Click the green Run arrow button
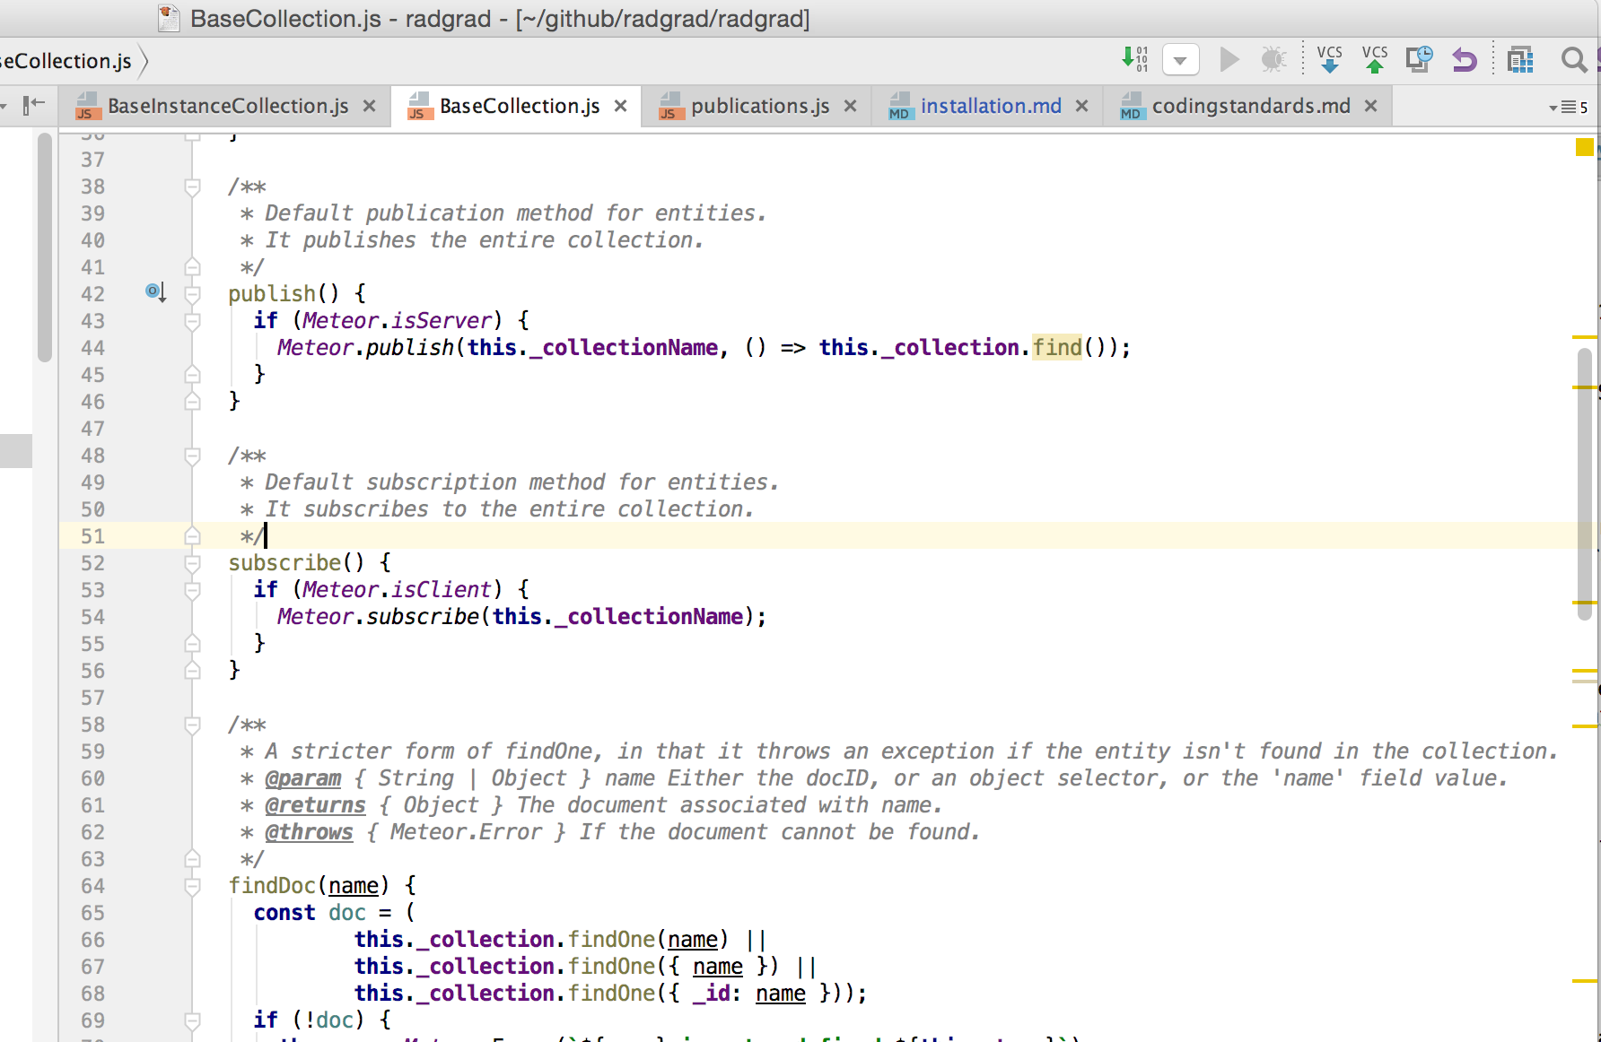 (1229, 60)
